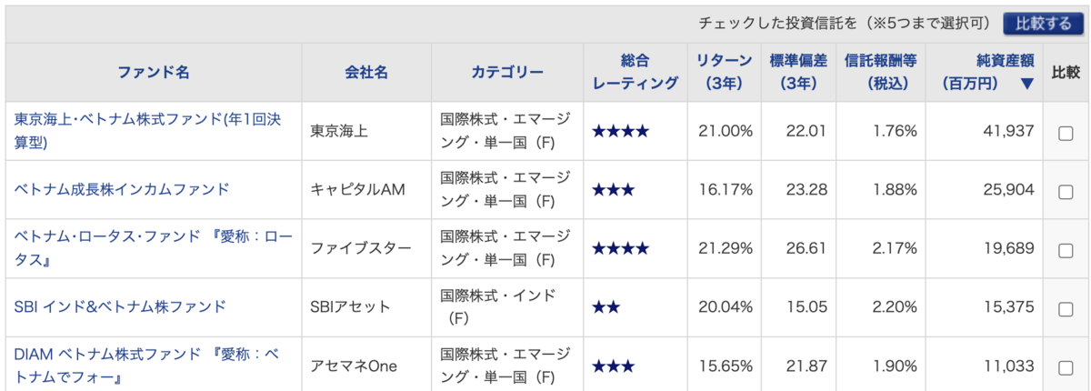
Task: Sort by the リターン(3年) column header
Action: (724, 72)
